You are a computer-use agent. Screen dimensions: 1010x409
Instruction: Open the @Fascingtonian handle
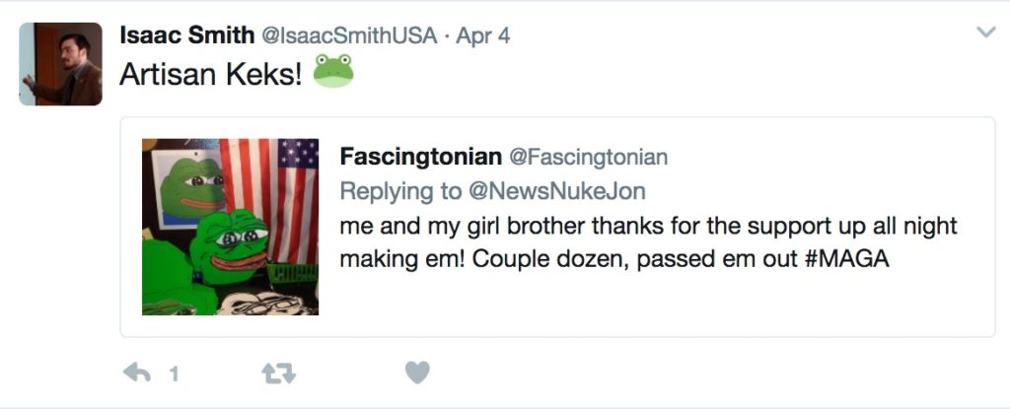click(x=588, y=157)
